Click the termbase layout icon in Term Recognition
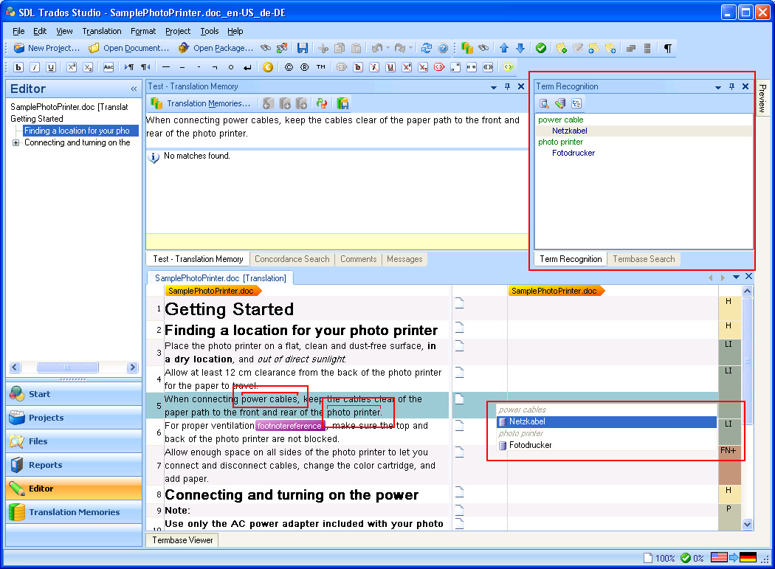775x569 pixels. [576, 103]
